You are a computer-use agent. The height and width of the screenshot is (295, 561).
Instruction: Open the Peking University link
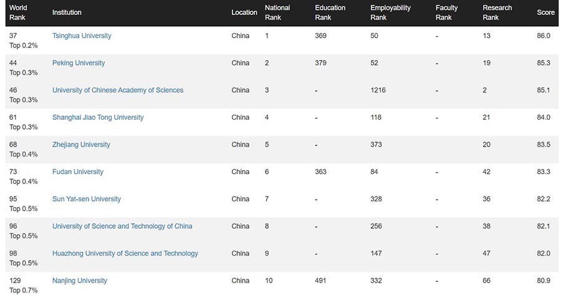(x=79, y=63)
